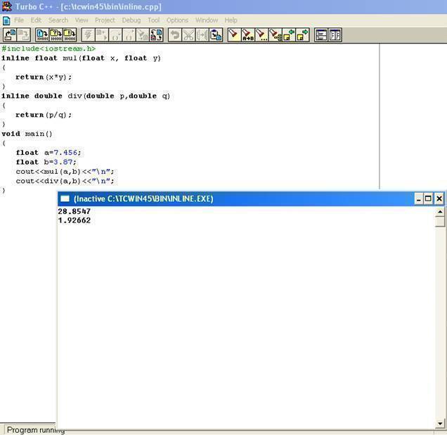The height and width of the screenshot is (435, 447).
Task: Click the Build all toolbar icon with exclamation mark
Action: (70, 35)
